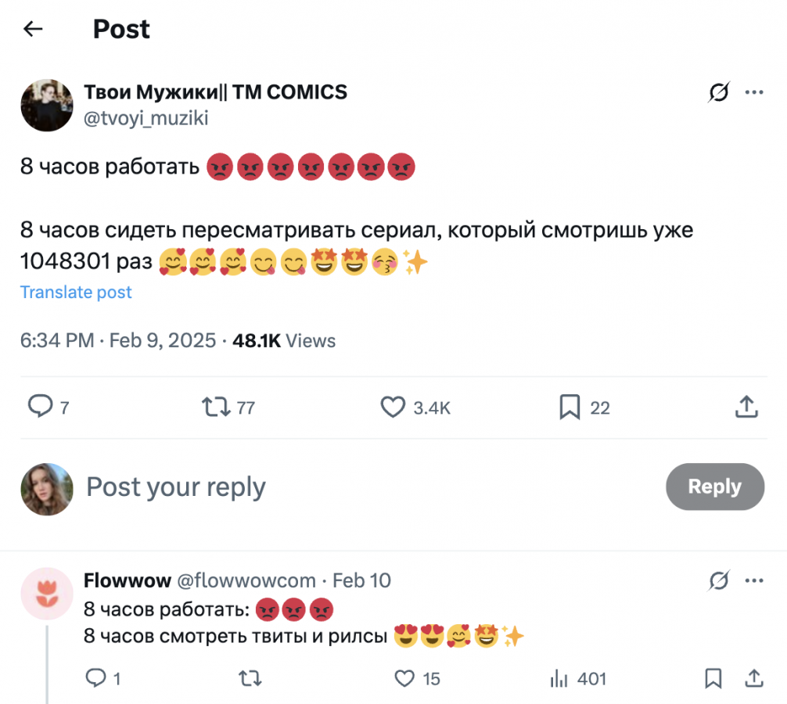The height and width of the screenshot is (704, 787).
Task: Open Grok icon on main post
Action: pyautogui.click(x=718, y=93)
